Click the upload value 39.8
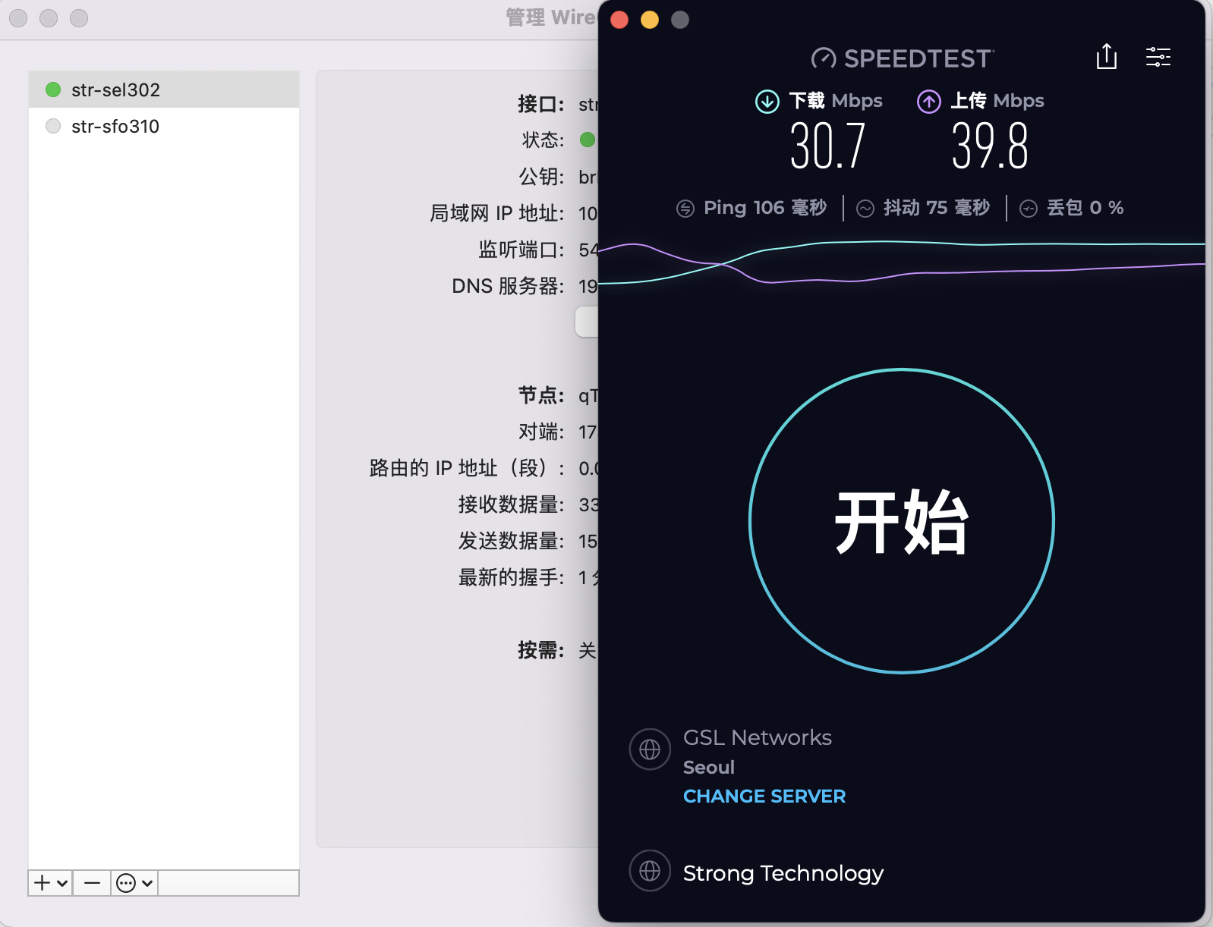 point(991,146)
